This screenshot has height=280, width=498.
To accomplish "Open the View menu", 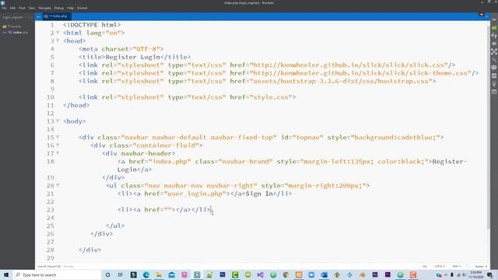I will pyautogui.click(x=31, y=8).
